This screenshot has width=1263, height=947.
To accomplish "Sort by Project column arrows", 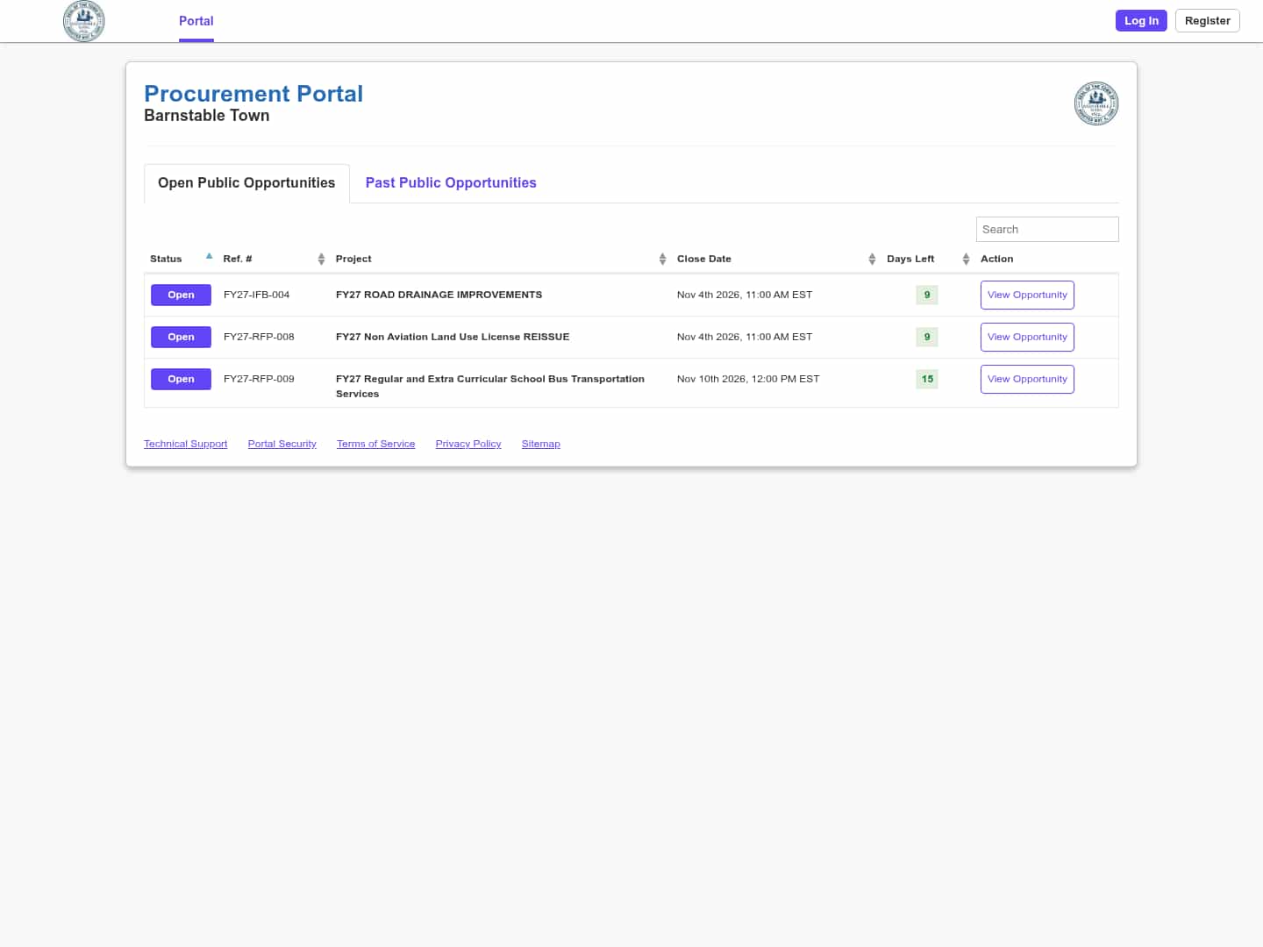I will pos(662,259).
